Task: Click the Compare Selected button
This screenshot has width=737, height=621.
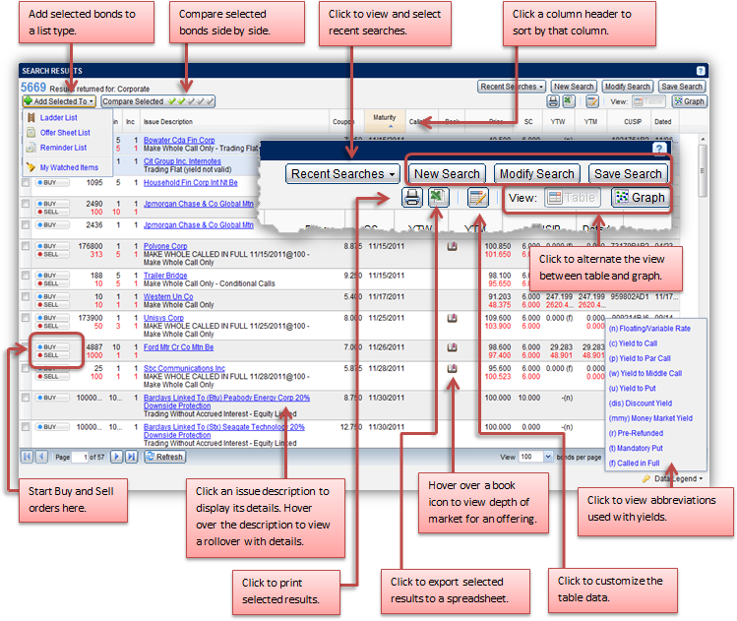Action: pyautogui.click(x=133, y=101)
